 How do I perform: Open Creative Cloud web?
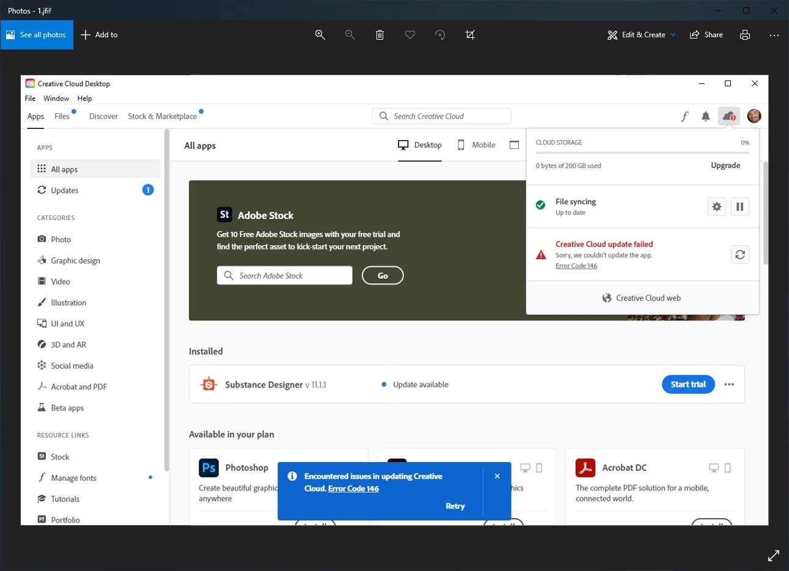point(641,298)
